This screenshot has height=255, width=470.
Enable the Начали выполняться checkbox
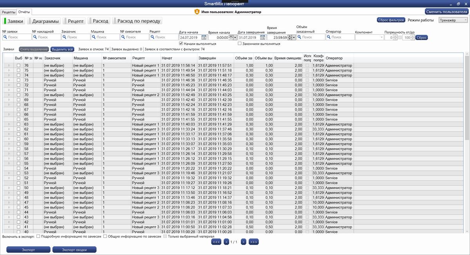[181, 44]
